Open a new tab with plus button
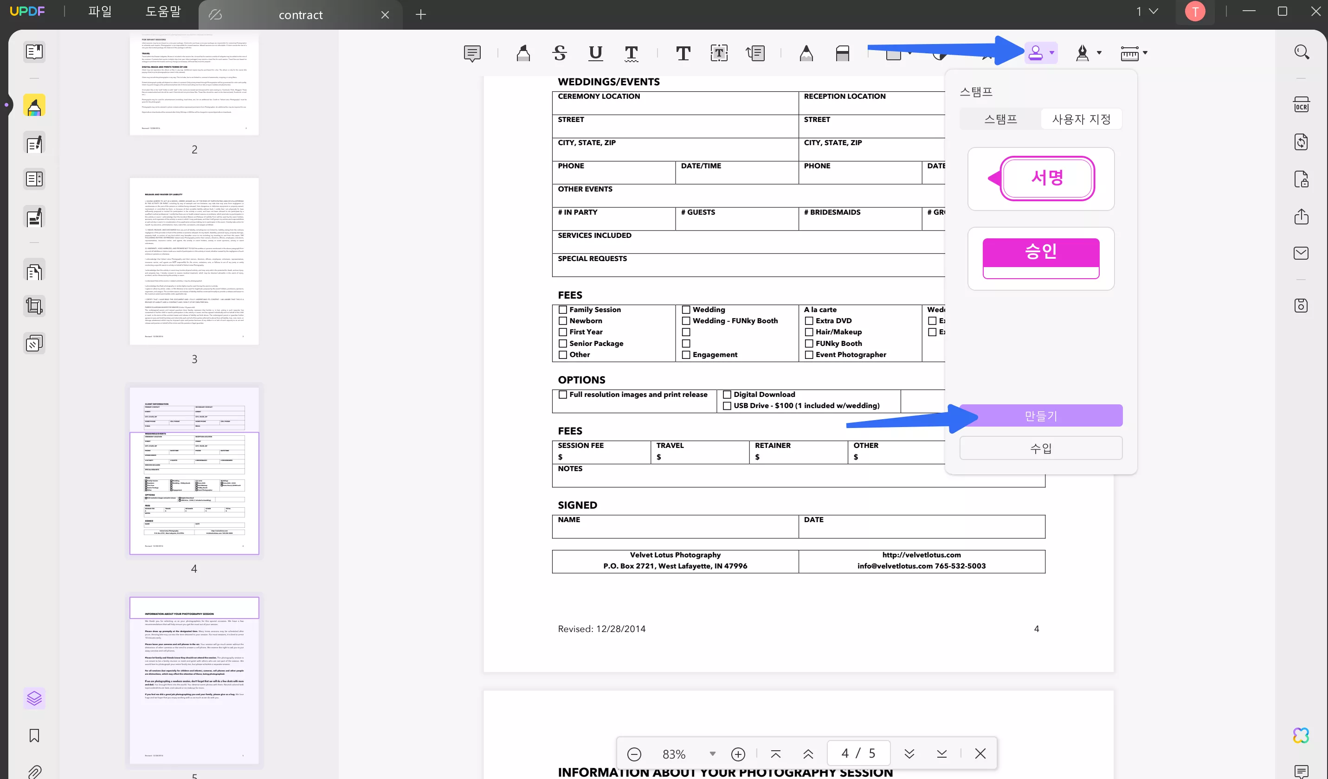 [x=420, y=15]
